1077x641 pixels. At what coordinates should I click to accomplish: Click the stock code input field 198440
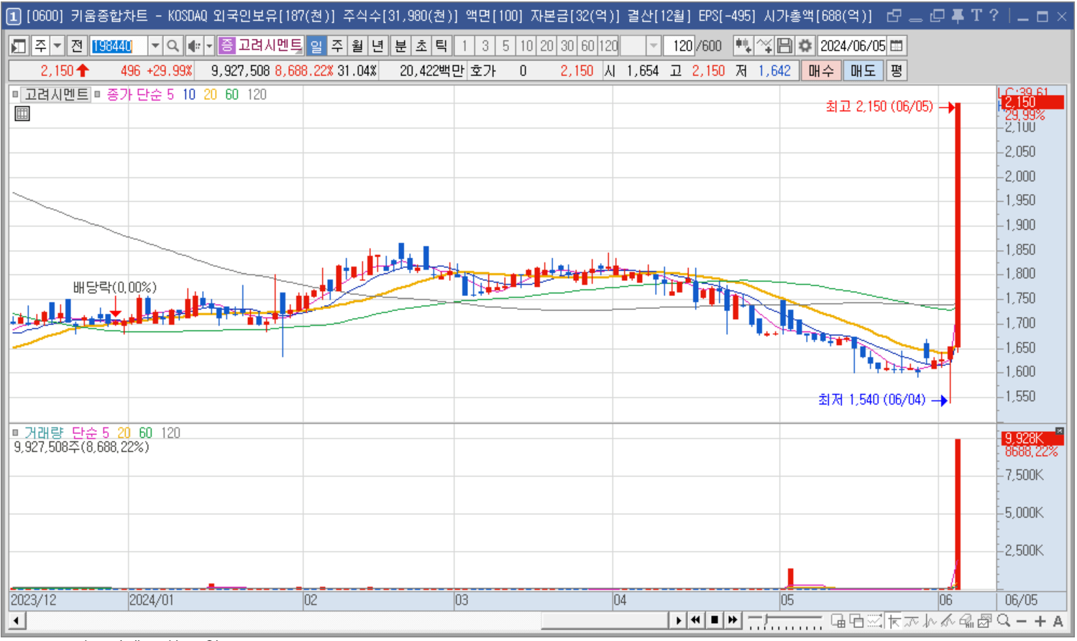coord(119,46)
